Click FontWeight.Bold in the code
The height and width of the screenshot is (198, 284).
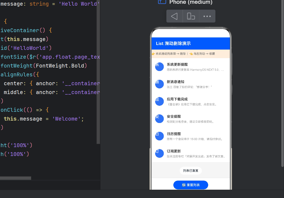(60, 66)
